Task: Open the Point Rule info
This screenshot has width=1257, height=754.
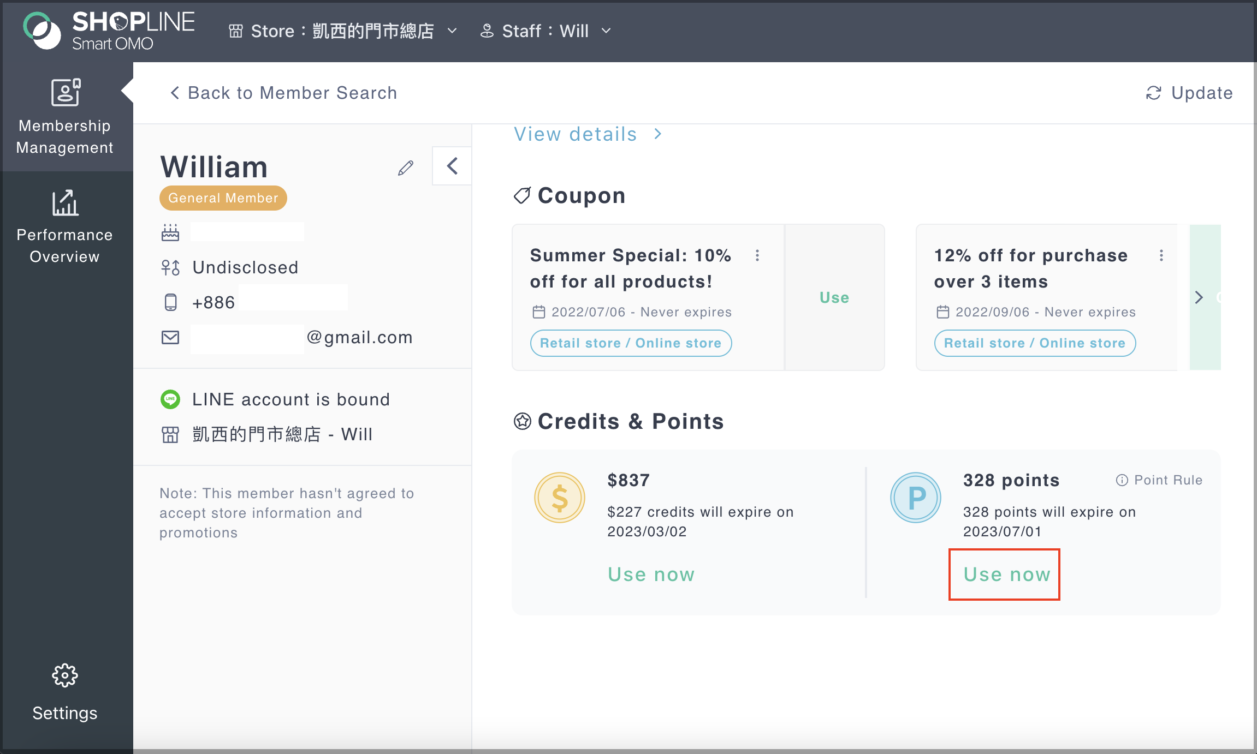Action: tap(1159, 480)
